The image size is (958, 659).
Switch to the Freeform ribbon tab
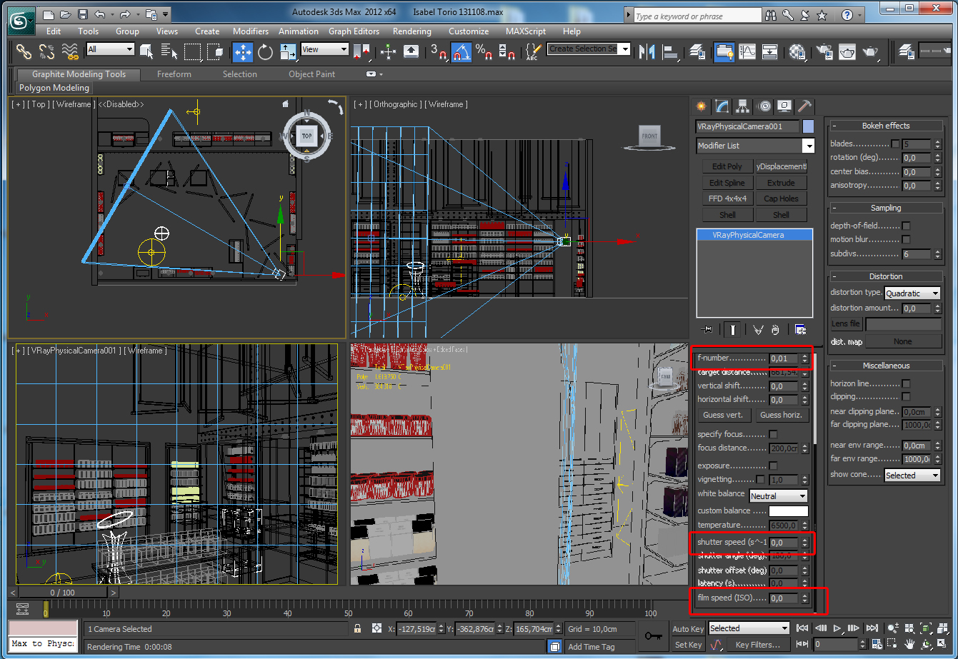coord(174,74)
